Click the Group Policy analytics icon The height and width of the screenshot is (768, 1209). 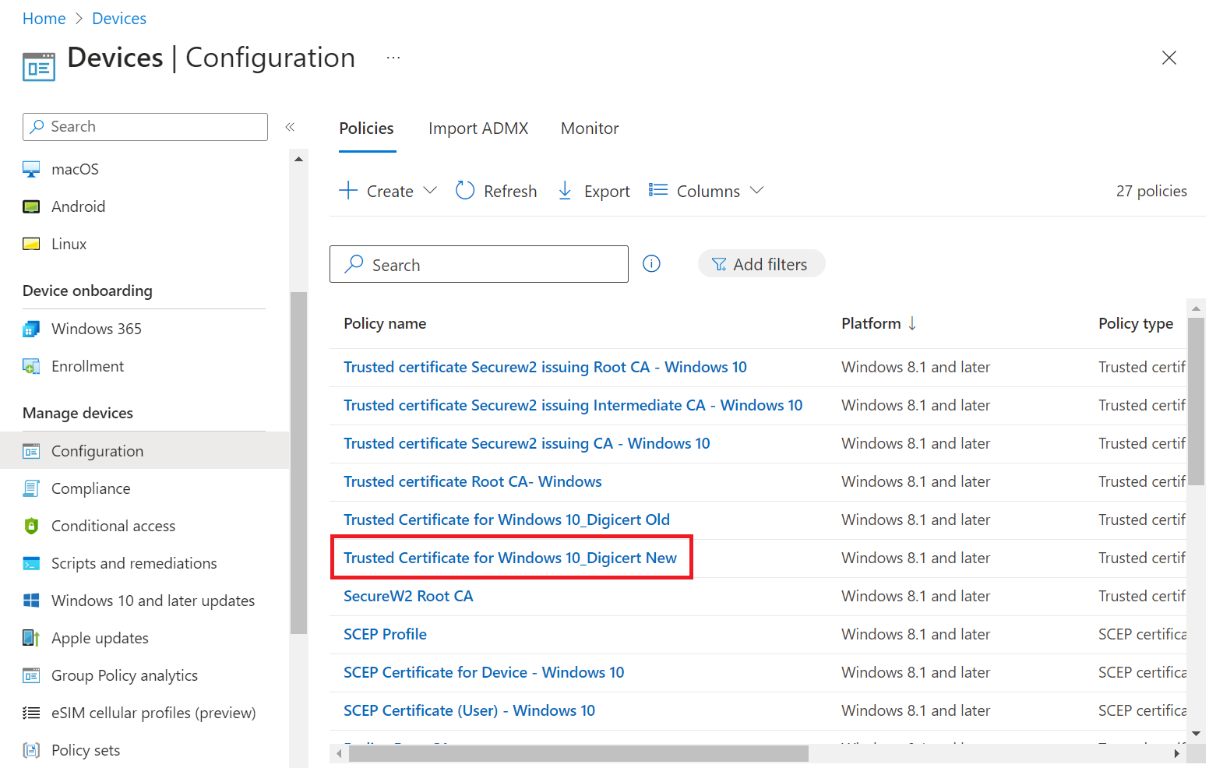coord(31,675)
